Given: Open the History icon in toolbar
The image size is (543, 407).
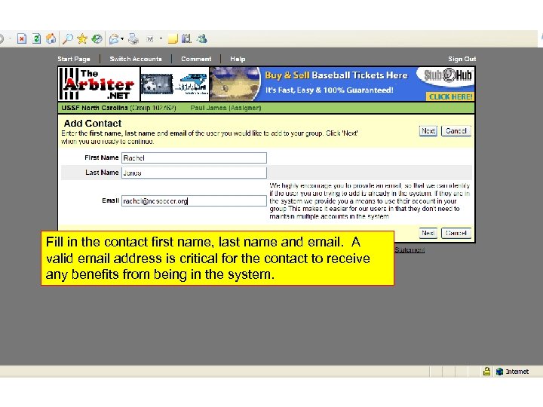Looking at the screenshot, I should 97,38.
